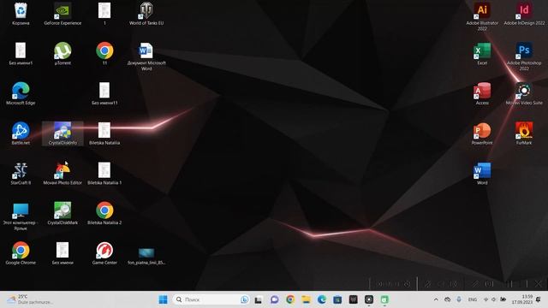Select the Biletska Nataliia document file

click(104, 133)
